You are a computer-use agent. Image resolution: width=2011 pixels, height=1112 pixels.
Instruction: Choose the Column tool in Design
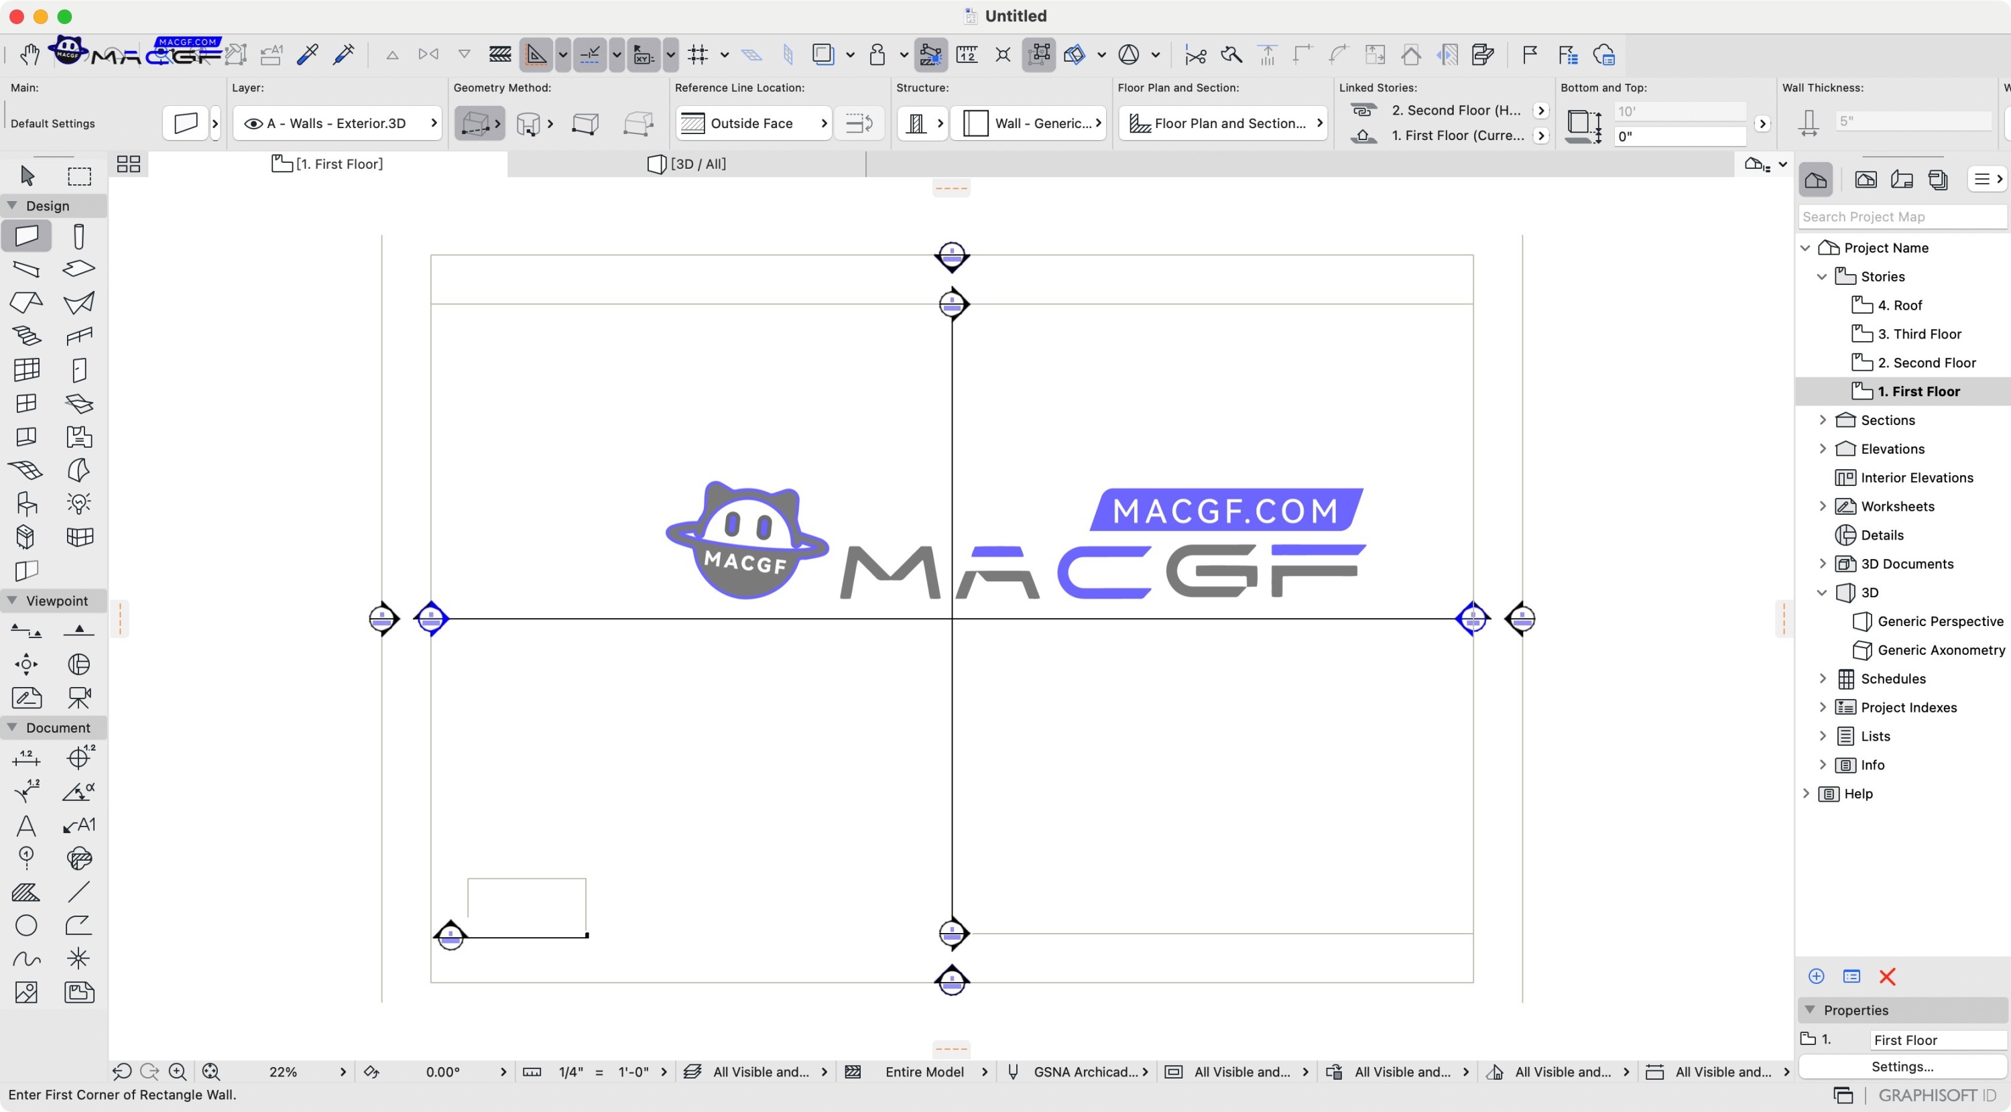tap(79, 236)
